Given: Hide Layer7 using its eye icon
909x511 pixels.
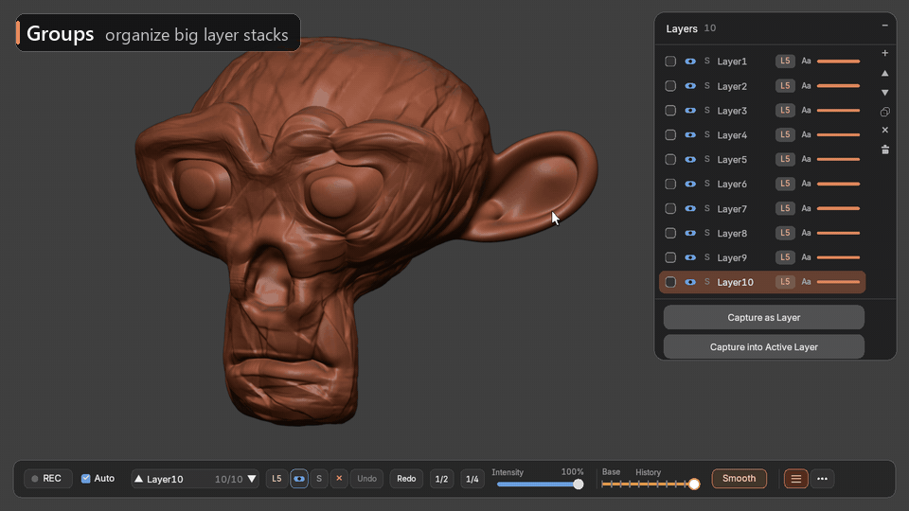Looking at the screenshot, I should click(690, 208).
